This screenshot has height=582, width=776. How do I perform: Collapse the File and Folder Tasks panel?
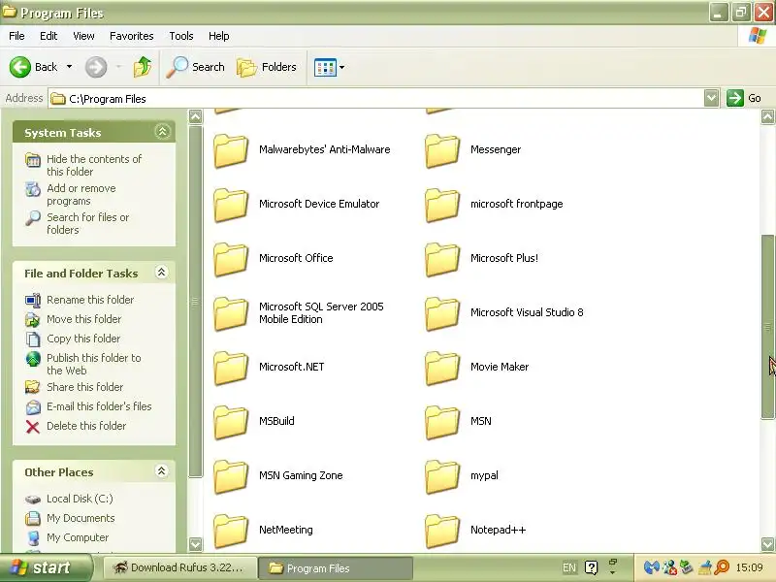pos(162,273)
